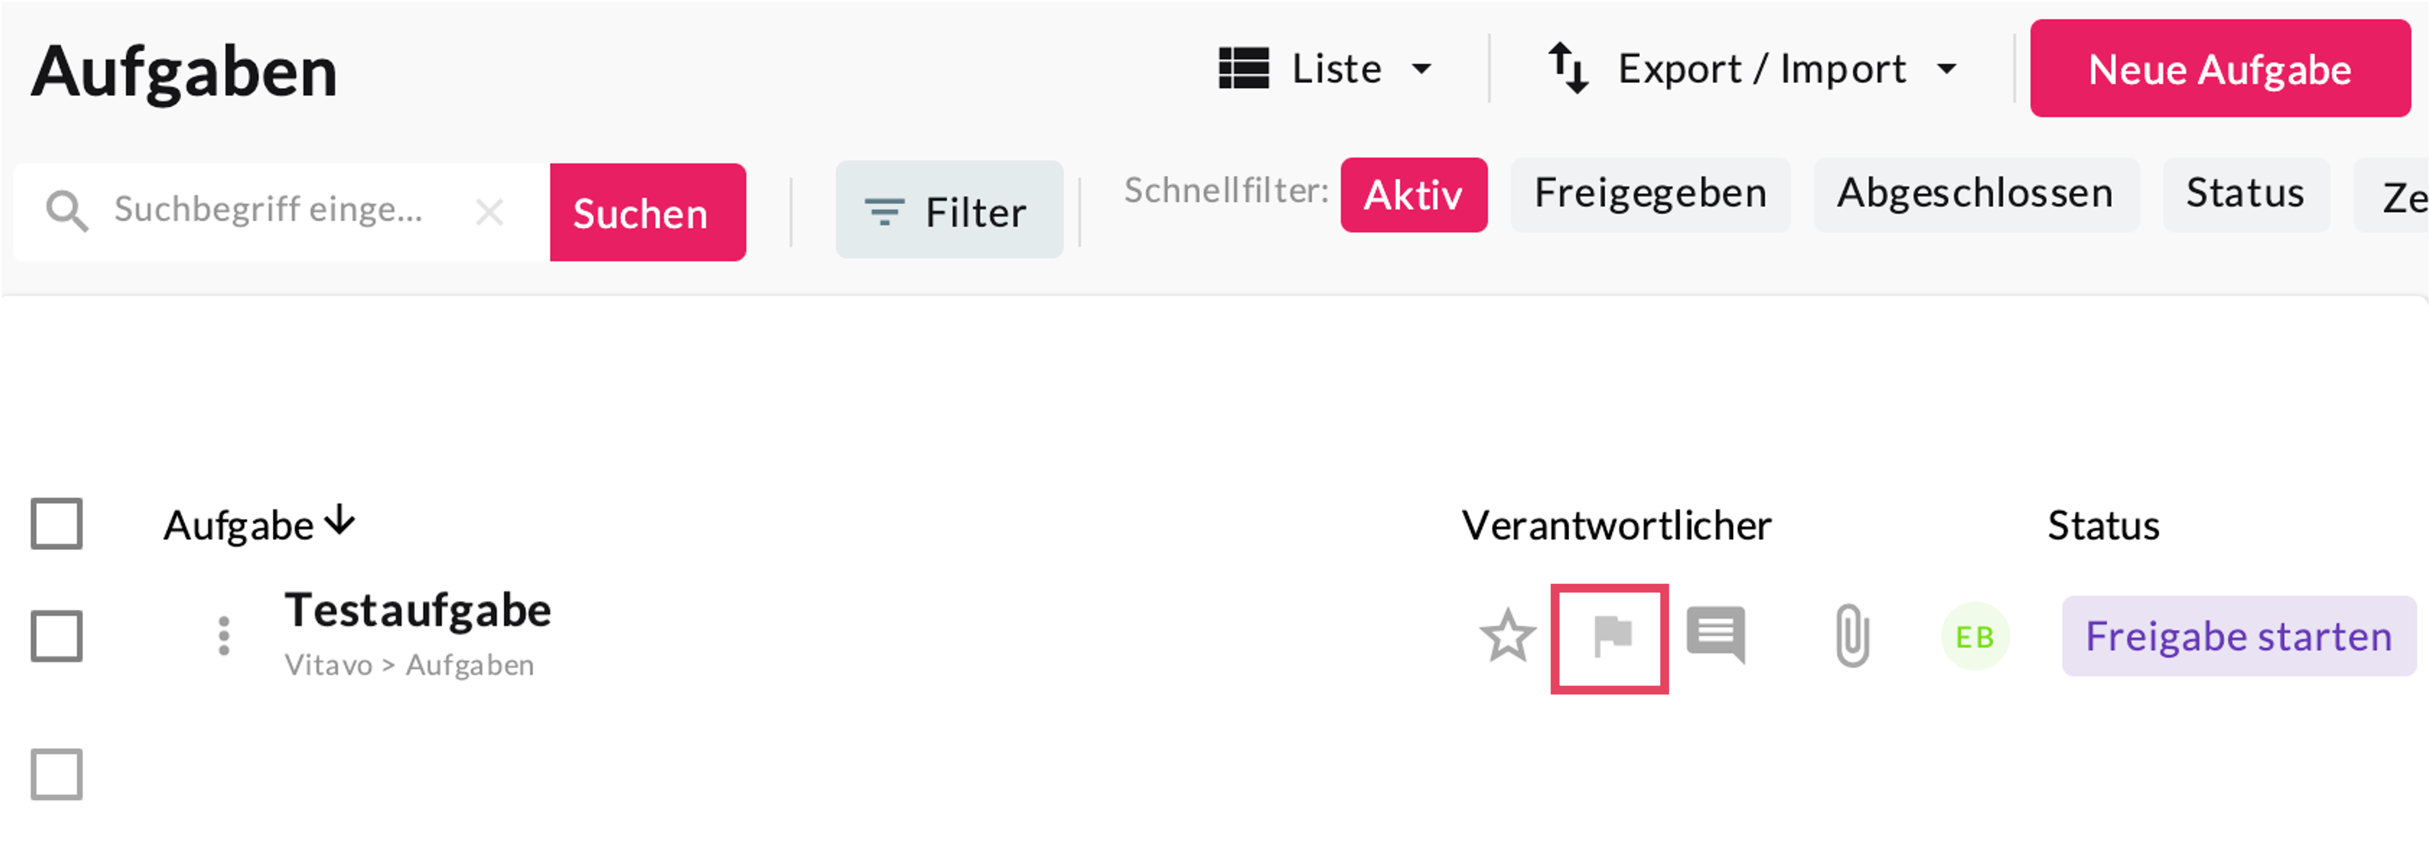This screenshot has width=2430, height=842.
Task: Open attachments paperclip for Testaufgabe
Action: (x=1852, y=636)
